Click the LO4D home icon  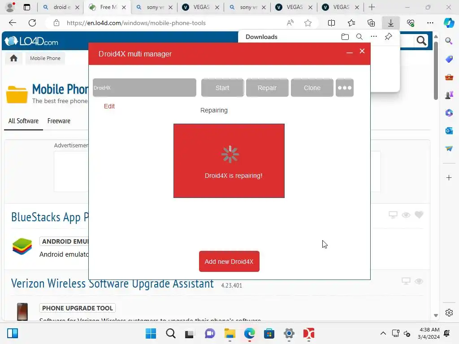(x=13, y=58)
